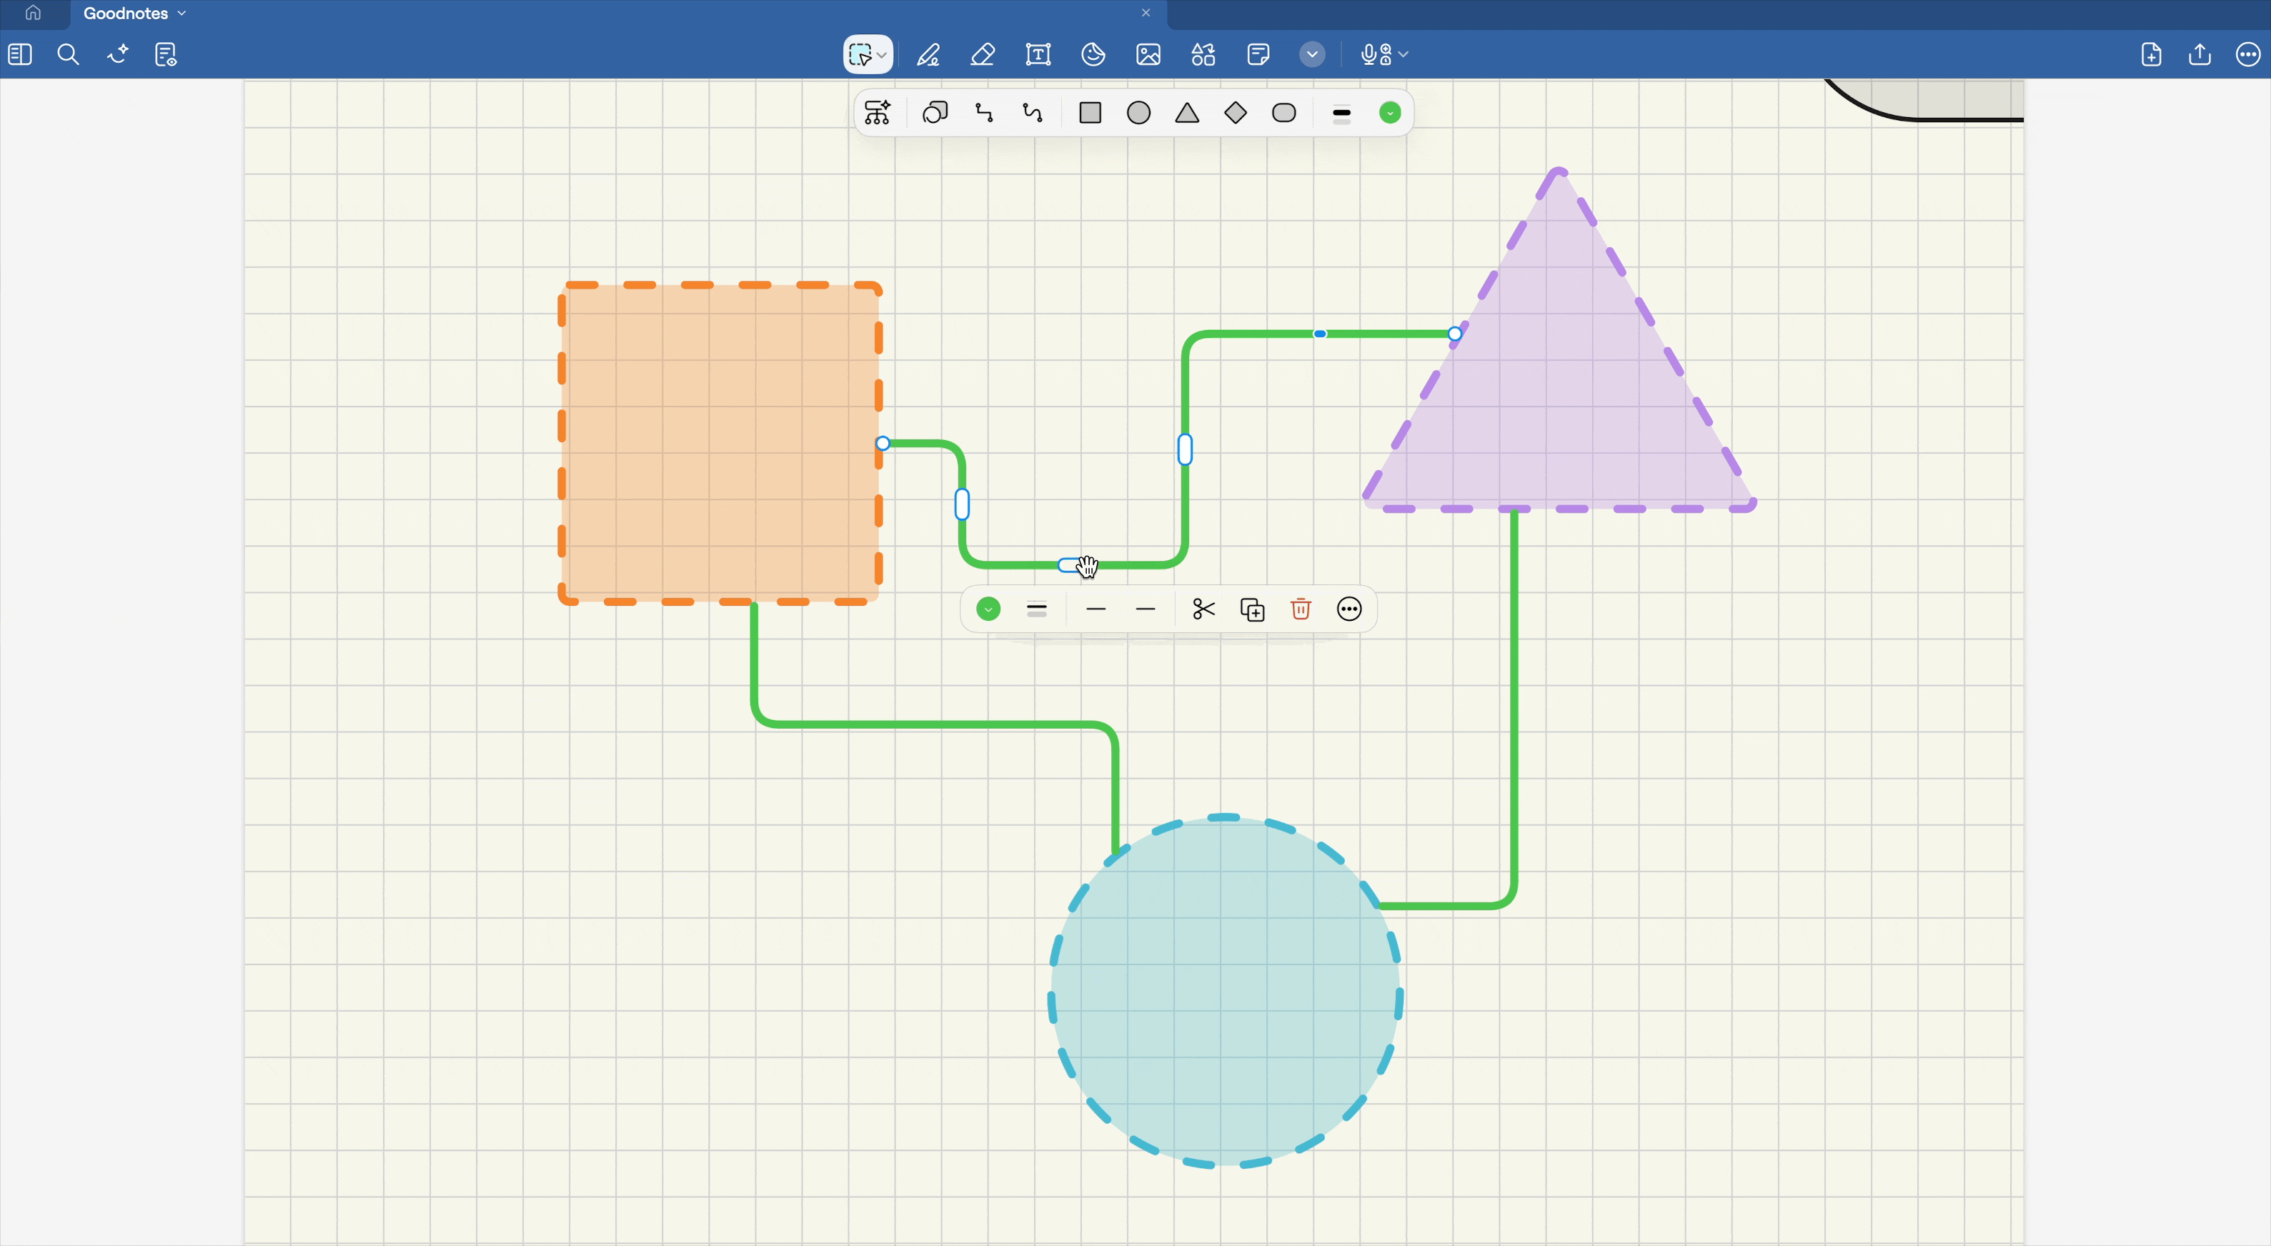2271x1246 pixels.
Task: Open the top-right more options menu
Action: pos(2248,54)
